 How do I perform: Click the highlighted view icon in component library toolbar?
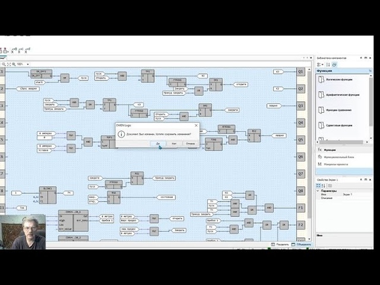(334, 65)
